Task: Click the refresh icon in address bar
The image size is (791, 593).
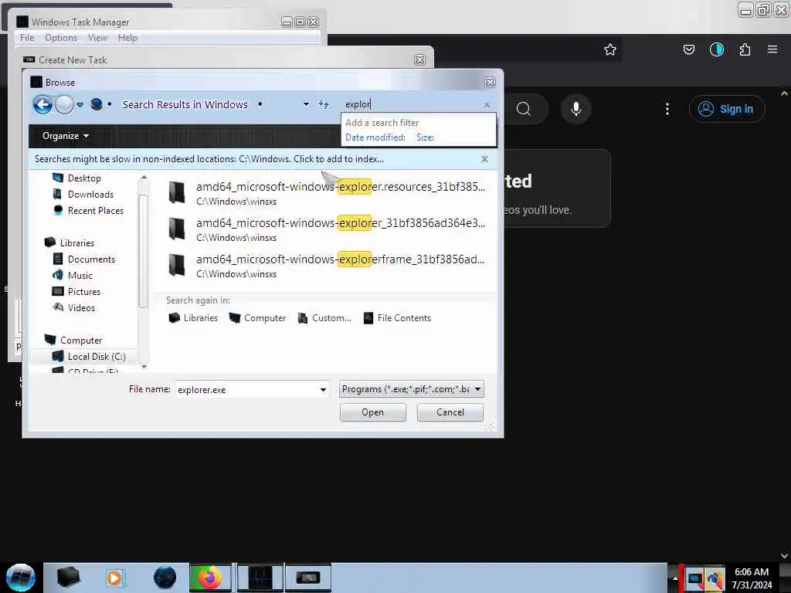Action: click(324, 104)
